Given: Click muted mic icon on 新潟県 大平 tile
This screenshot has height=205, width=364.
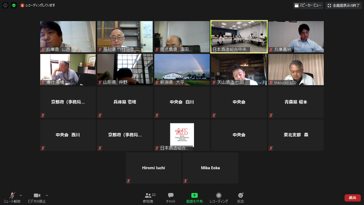Looking at the screenshot, I should 157,83.
